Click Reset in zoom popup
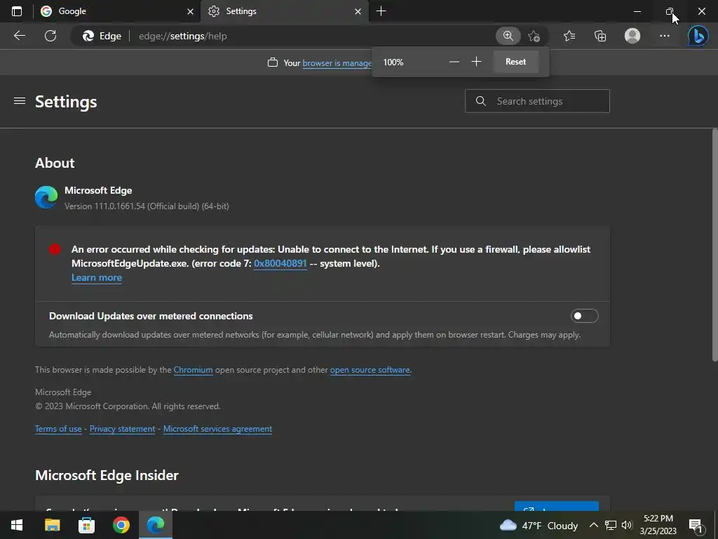This screenshot has height=539, width=718. 515,62
